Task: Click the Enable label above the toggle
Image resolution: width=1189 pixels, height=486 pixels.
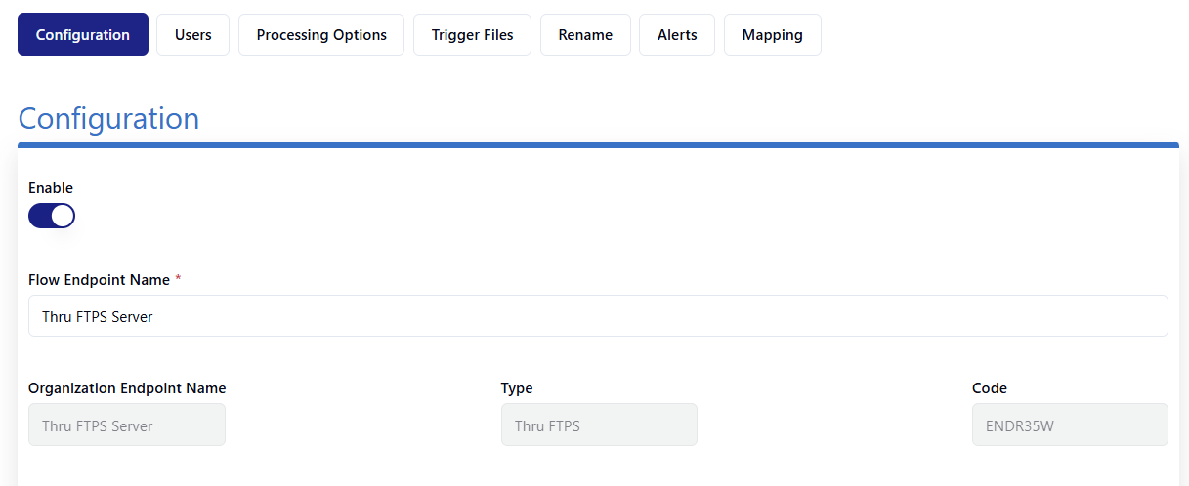Action: click(51, 188)
